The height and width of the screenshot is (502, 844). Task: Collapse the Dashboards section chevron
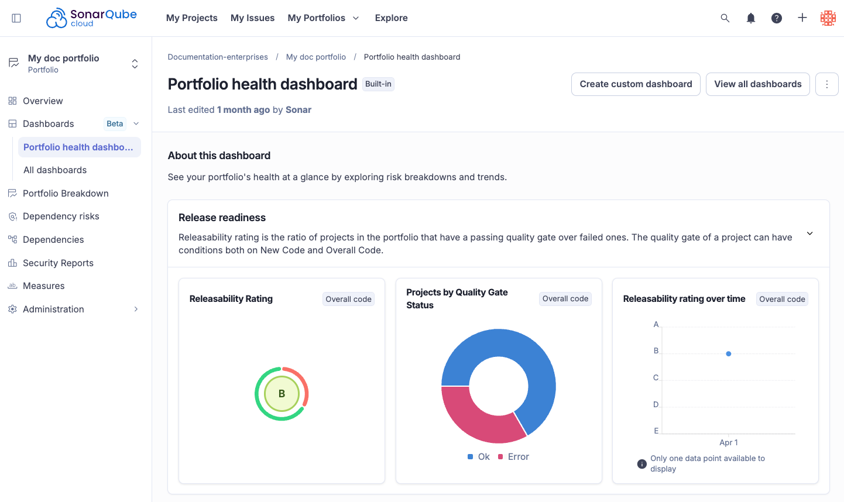(x=136, y=123)
